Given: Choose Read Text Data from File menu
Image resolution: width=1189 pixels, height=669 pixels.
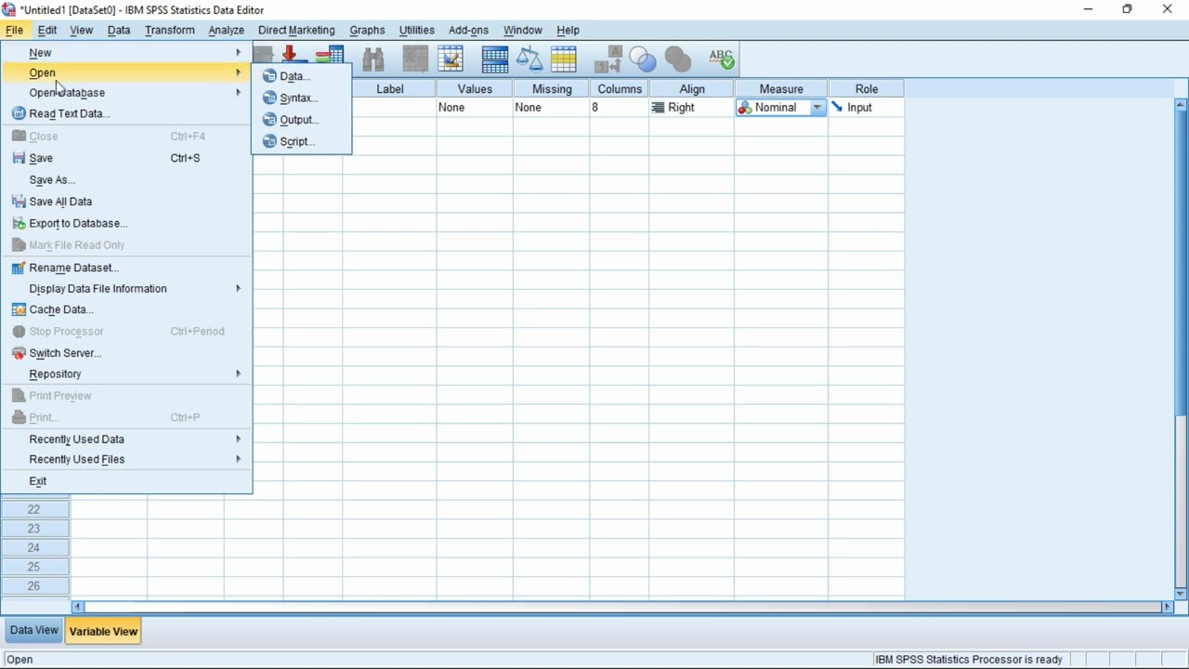Looking at the screenshot, I should click(127, 113).
